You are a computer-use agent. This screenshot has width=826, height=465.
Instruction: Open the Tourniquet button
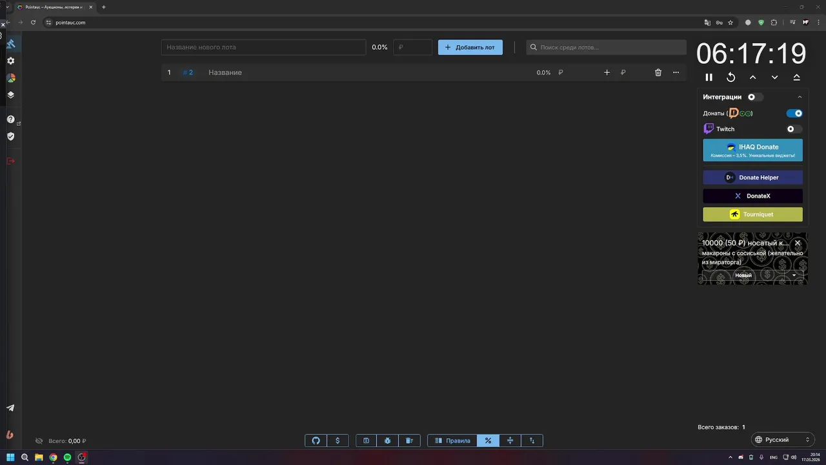pyautogui.click(x=752, y=214)
